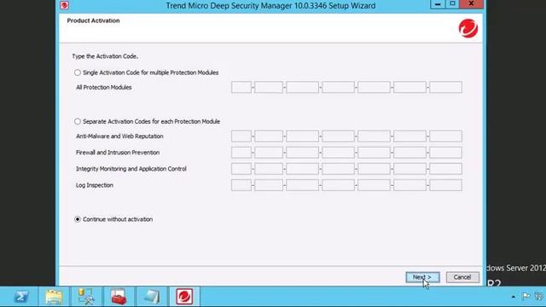Viewport: 546px width, 307px height.
Task: Minimize the Setup Wizard window
Action: point(438,4)
